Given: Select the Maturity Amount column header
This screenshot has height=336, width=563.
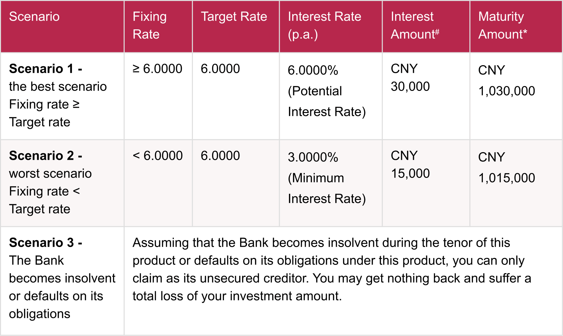Looking at the screenshot, I should click(x=516, y=26).
